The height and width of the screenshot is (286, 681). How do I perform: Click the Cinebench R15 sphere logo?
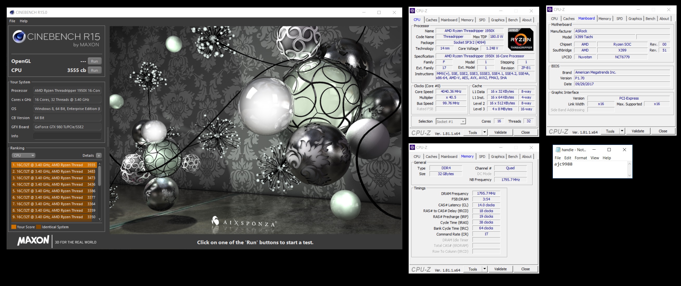coord(19,37)
